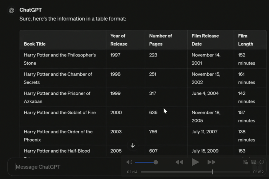
Task: Click the scroll-to-bottom arrow button
Action: click(133, 146)
